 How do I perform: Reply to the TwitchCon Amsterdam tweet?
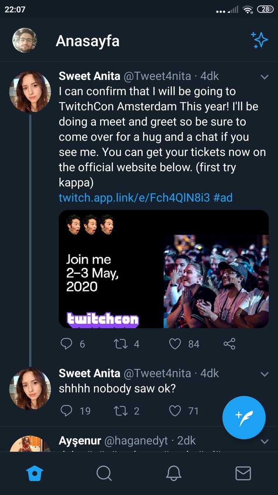click(66, 344)
